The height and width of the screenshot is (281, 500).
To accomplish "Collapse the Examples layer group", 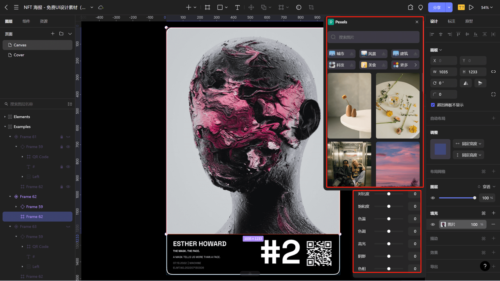I will [x=5, y=127].
